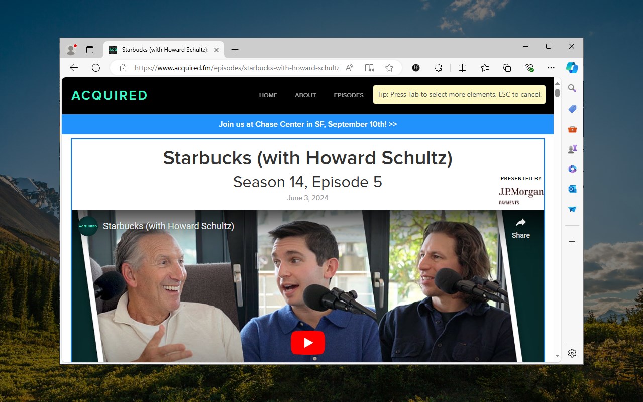Refresh the current page
Screen dimensions: 643x402
point(96,68)
